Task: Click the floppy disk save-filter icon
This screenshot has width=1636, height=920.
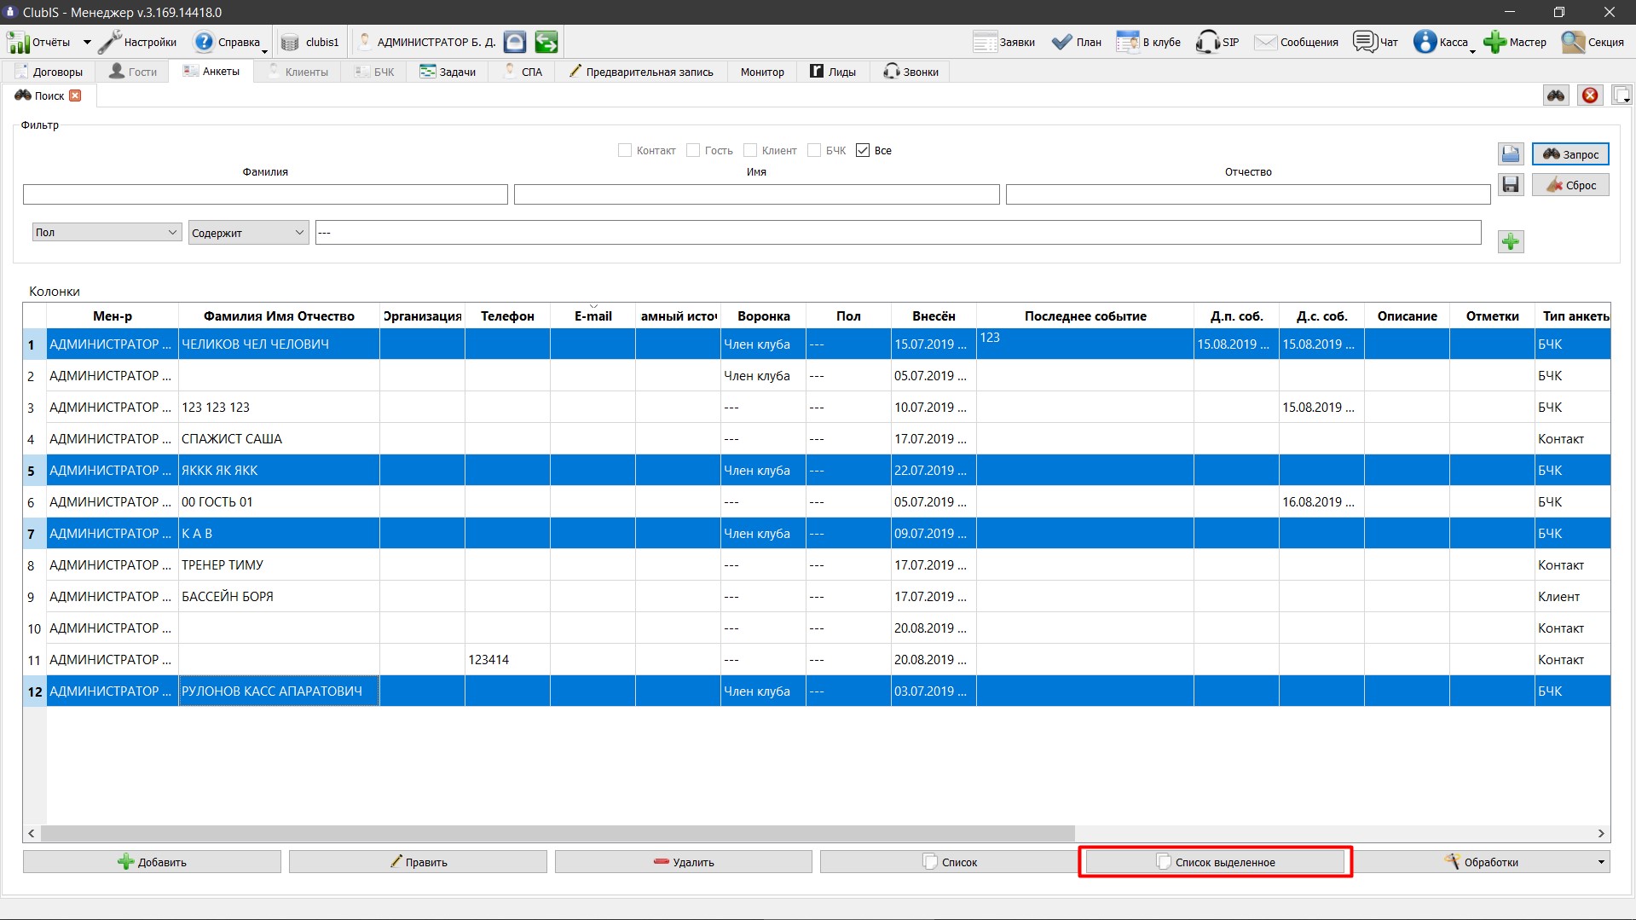Action: (1511, 185)
